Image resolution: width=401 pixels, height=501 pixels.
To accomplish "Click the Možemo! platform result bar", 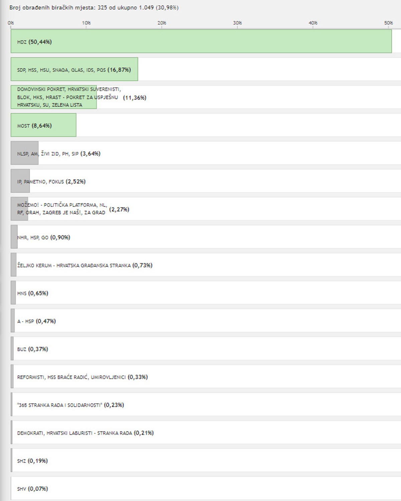I will tap(19, 209).
